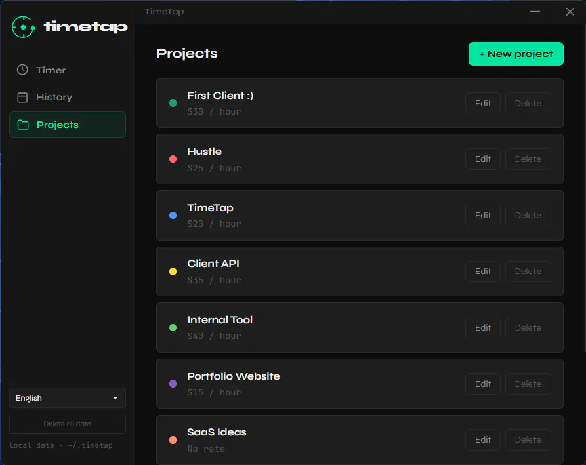Click the green dot of Internal Tool
The image size is (586, 465).
tap(173, 327)
